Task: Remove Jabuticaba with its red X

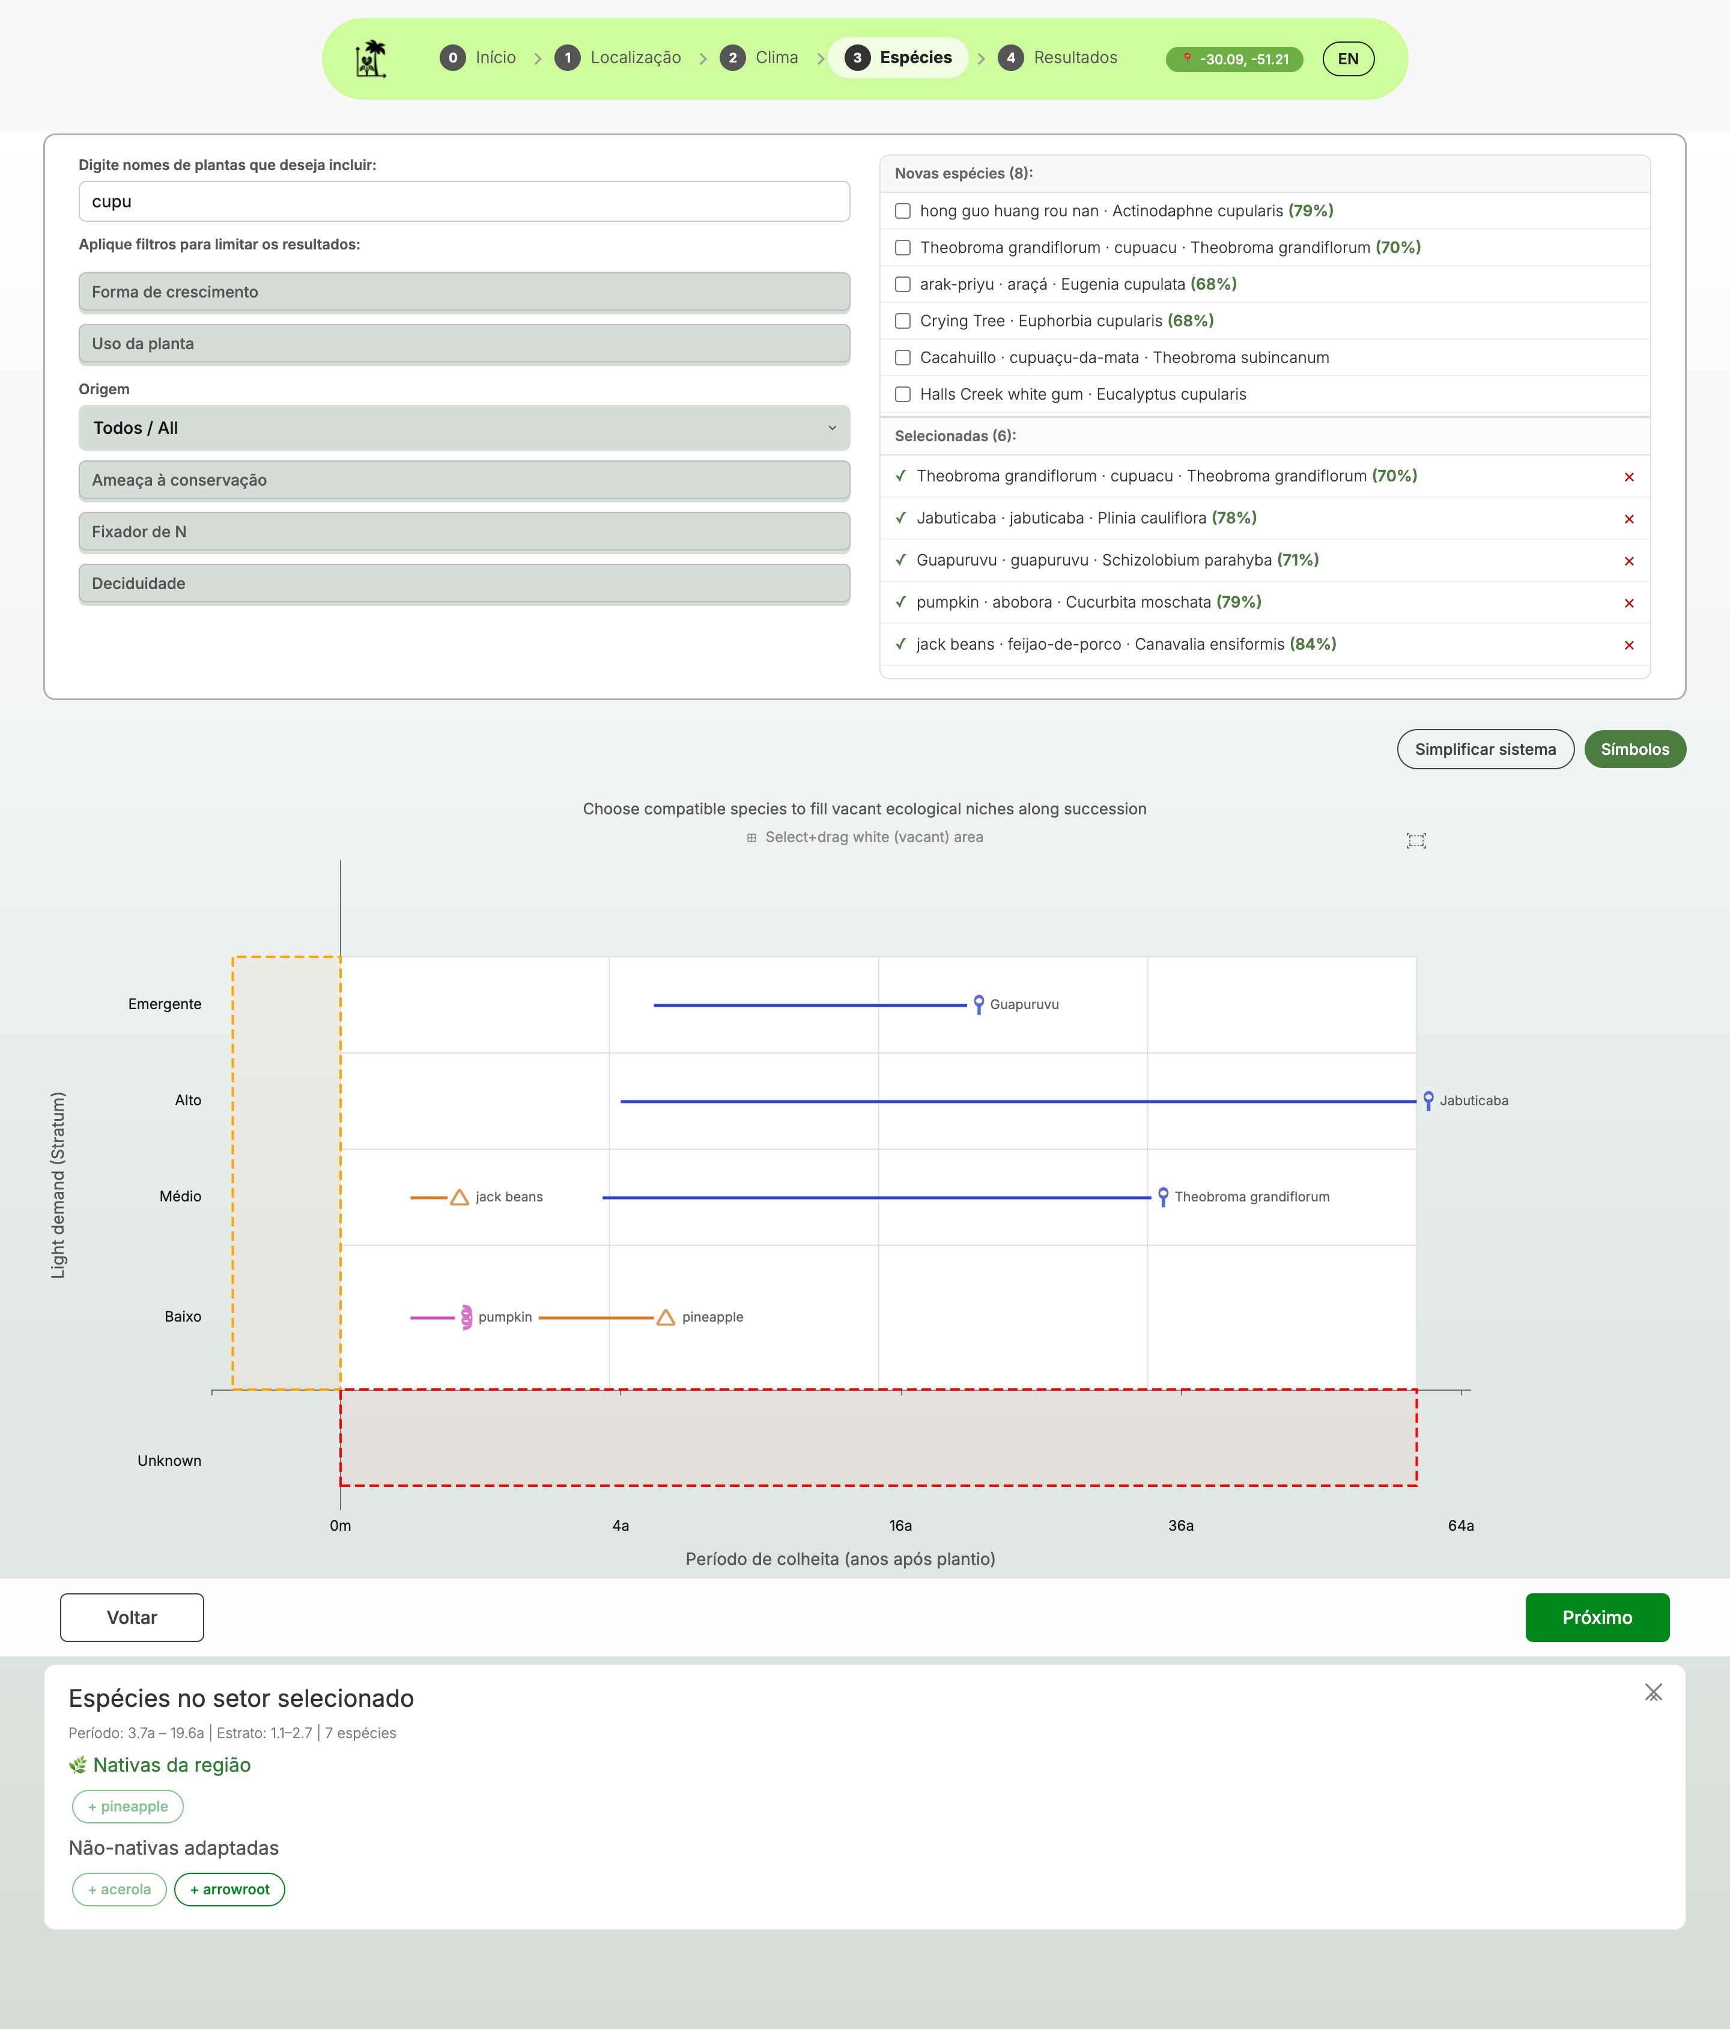Action: tap(1628, 519)
